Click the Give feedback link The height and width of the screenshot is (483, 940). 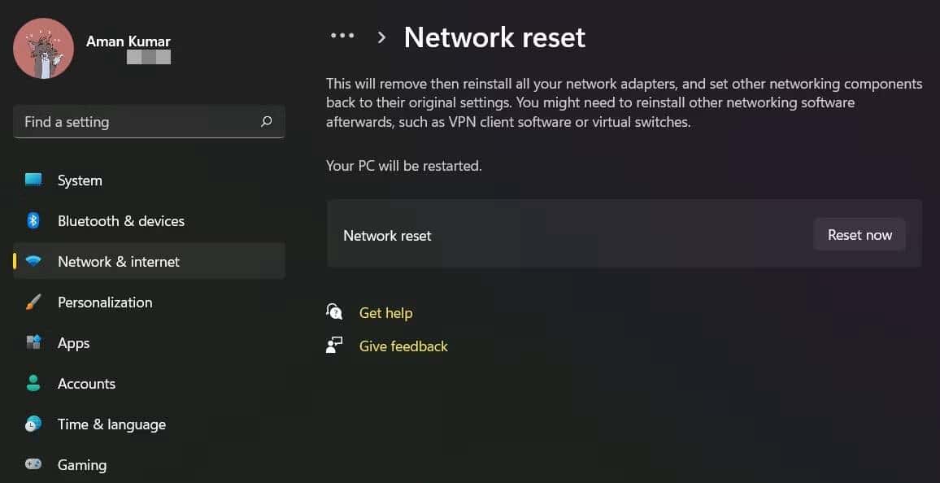tap(403, 346)
